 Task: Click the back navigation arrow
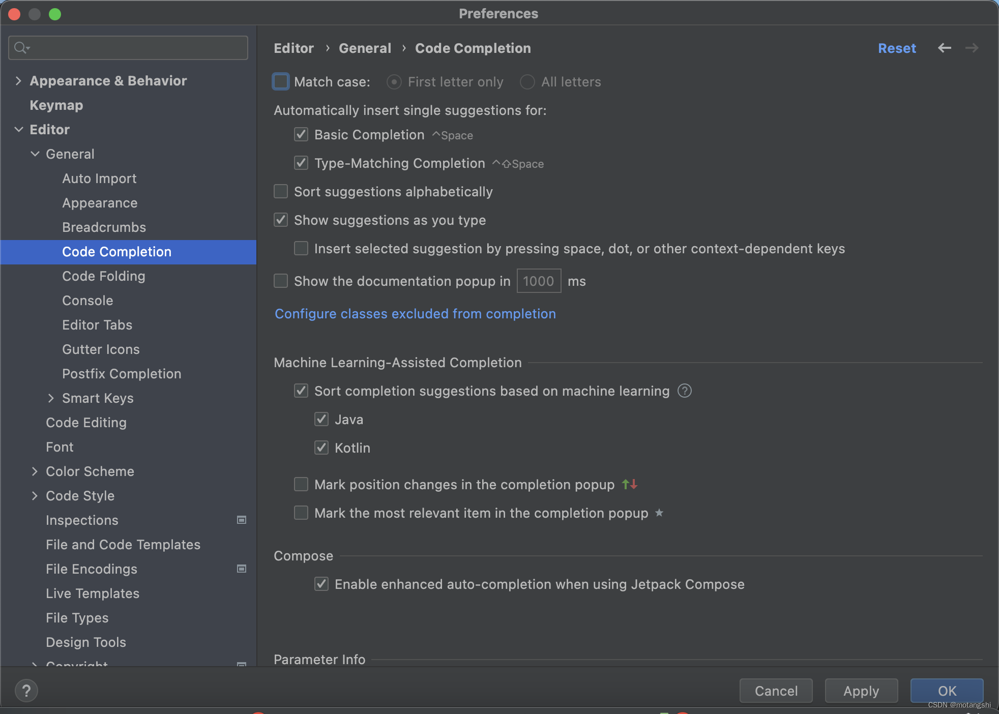tap(945, 48)
